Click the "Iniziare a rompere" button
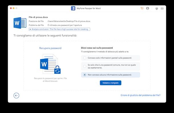 pyautogui.click(x=110, y=83)
